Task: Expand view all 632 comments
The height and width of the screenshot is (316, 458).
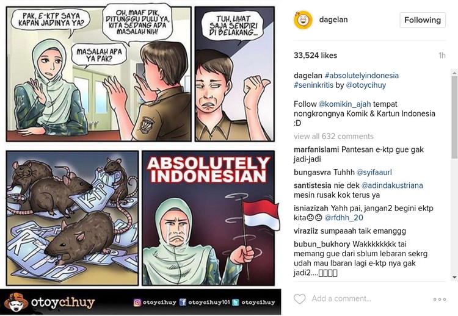Action: pyautogui.click(x=333, y=136)
